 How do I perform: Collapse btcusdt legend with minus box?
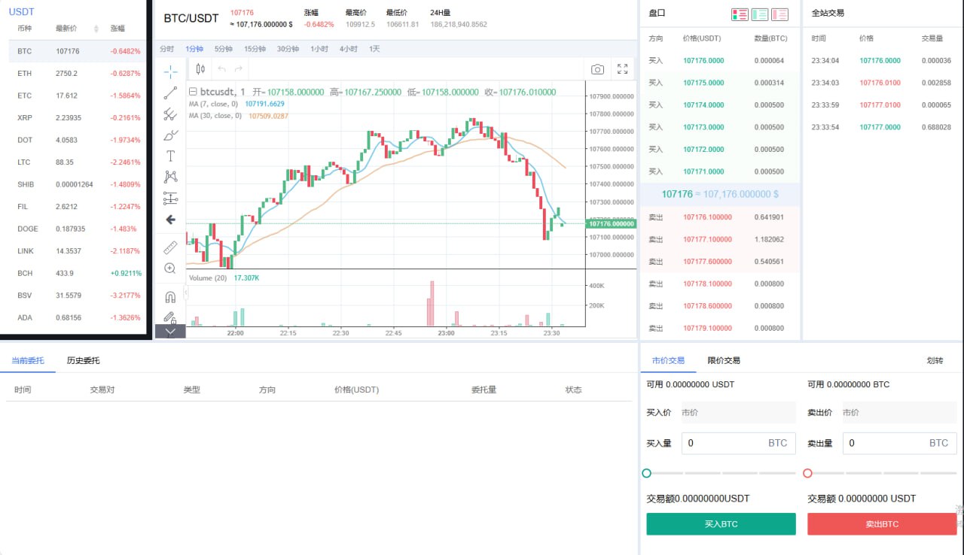(193, 92)
